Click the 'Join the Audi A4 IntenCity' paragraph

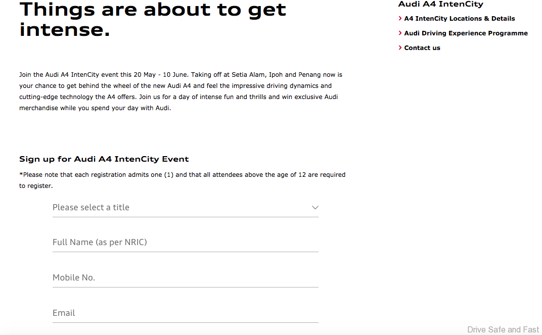click(x=181, y=91)
